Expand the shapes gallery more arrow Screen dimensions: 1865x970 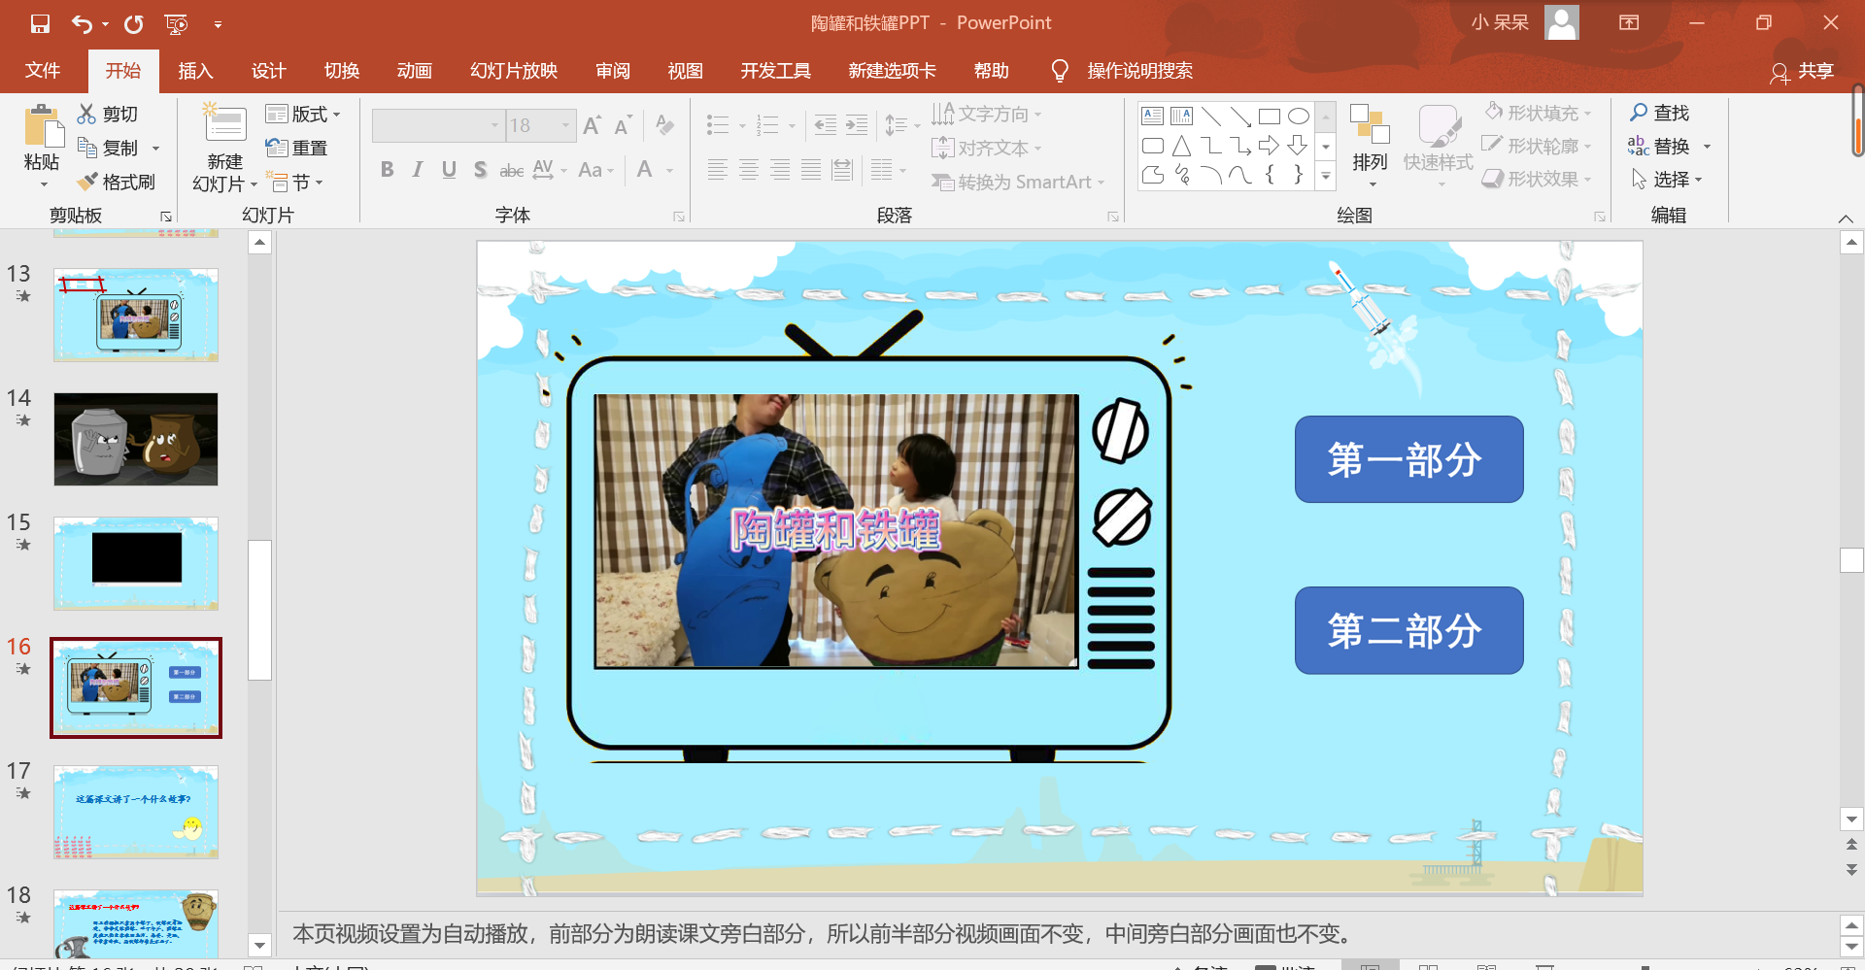click(x=1326, y=176)
